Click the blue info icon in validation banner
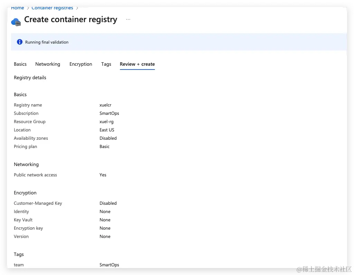This screenshot has height=275, width=354. (20, 42)
